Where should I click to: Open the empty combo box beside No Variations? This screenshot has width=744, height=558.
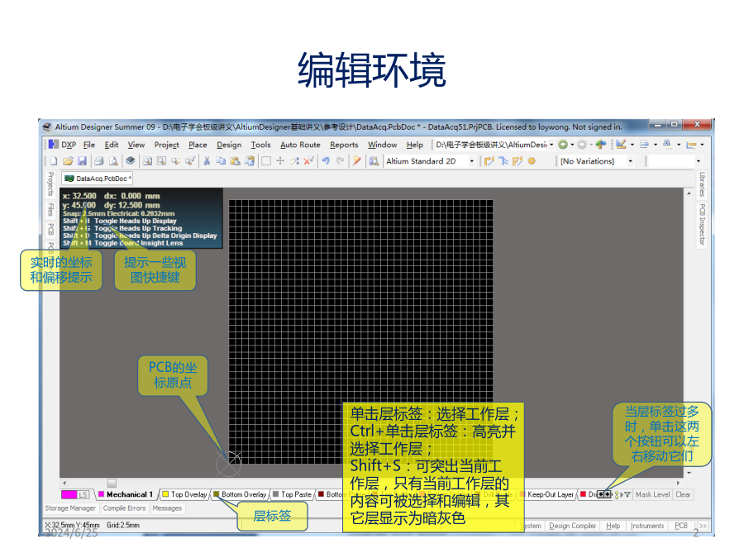675,161
